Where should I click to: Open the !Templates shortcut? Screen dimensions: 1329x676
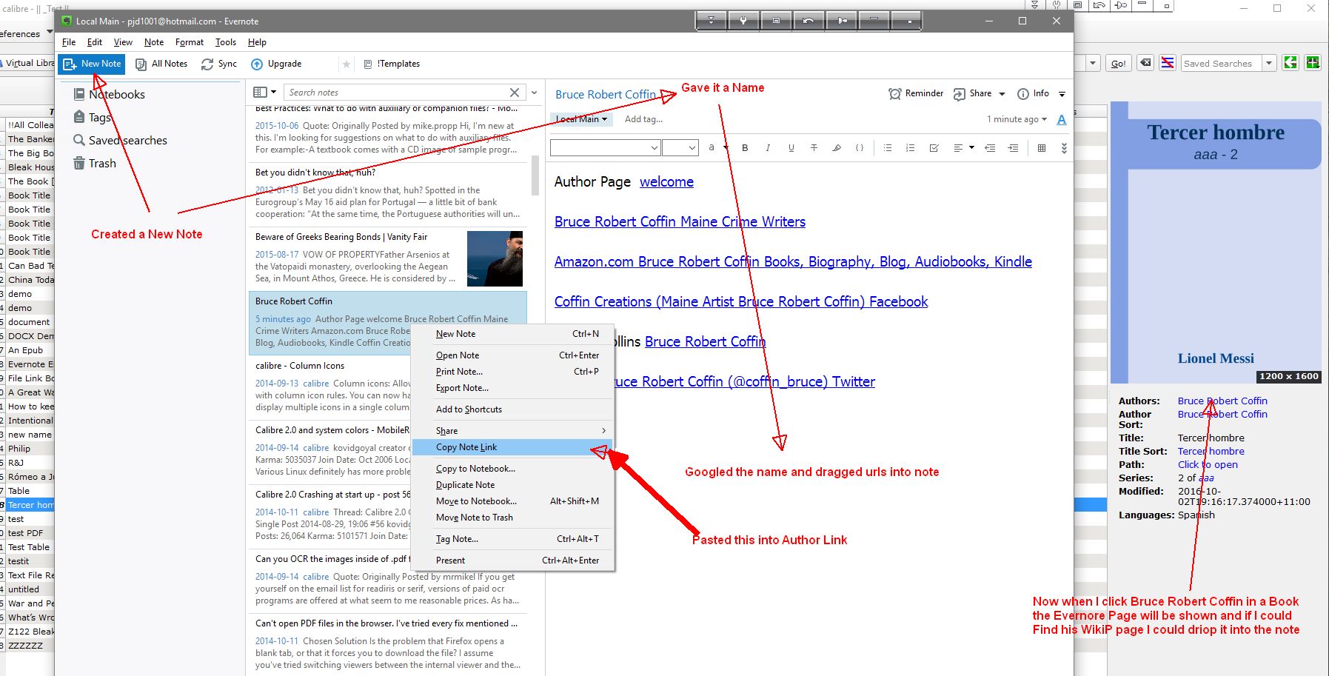392,64
